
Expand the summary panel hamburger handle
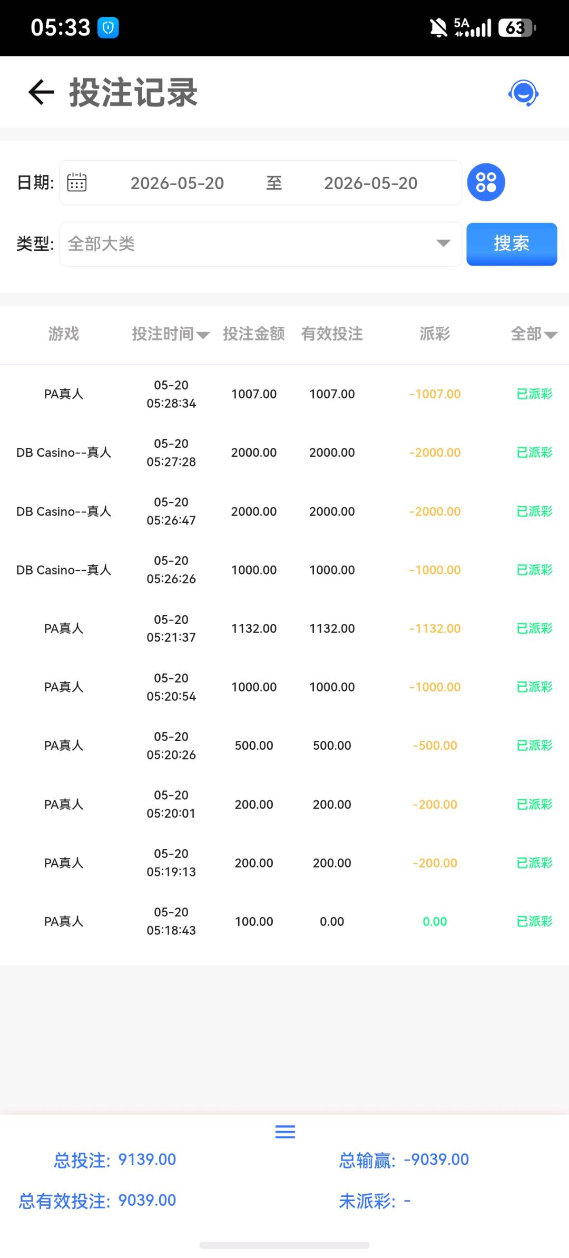point(285,1132)
